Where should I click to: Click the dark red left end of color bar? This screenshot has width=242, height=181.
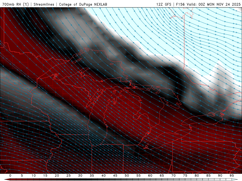(x=7, y=179)
